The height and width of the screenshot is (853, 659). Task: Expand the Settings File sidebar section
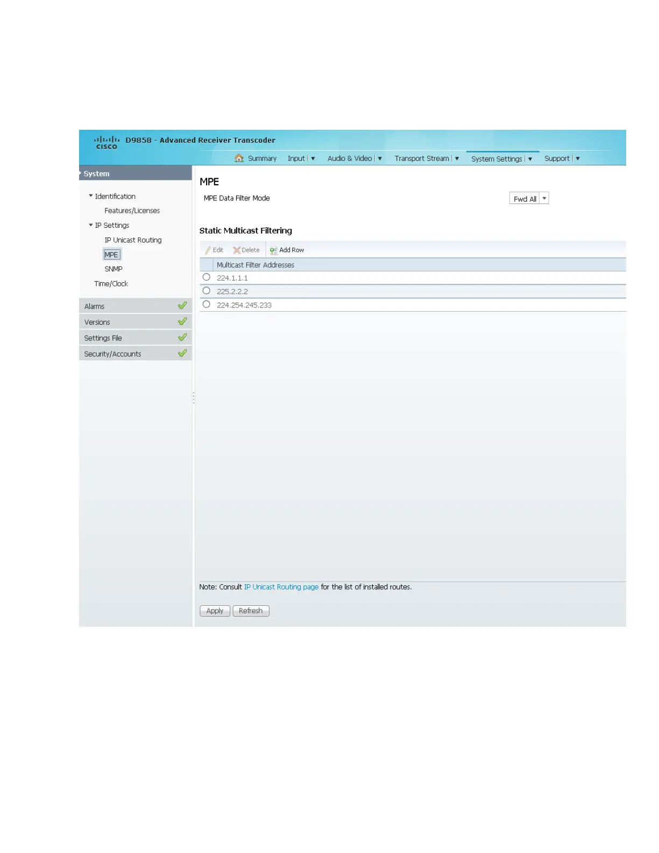click(x=136, y=338)
